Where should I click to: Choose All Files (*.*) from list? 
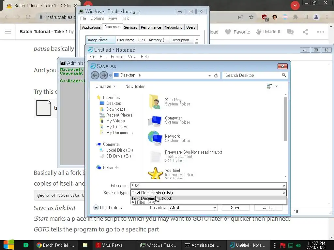[208, 202]
